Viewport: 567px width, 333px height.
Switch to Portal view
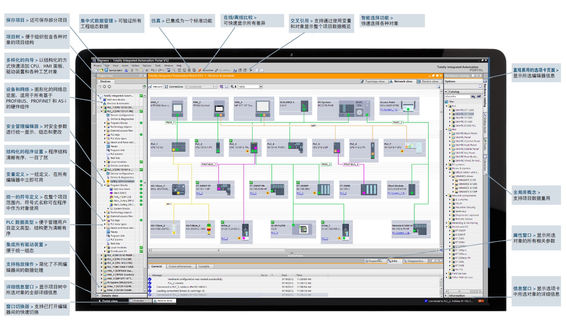point(108,301)
